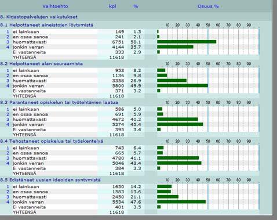Viewport: 277px width, 220px height.
Task: Click count 5046 in section 8.4
Action: (118, 163)
